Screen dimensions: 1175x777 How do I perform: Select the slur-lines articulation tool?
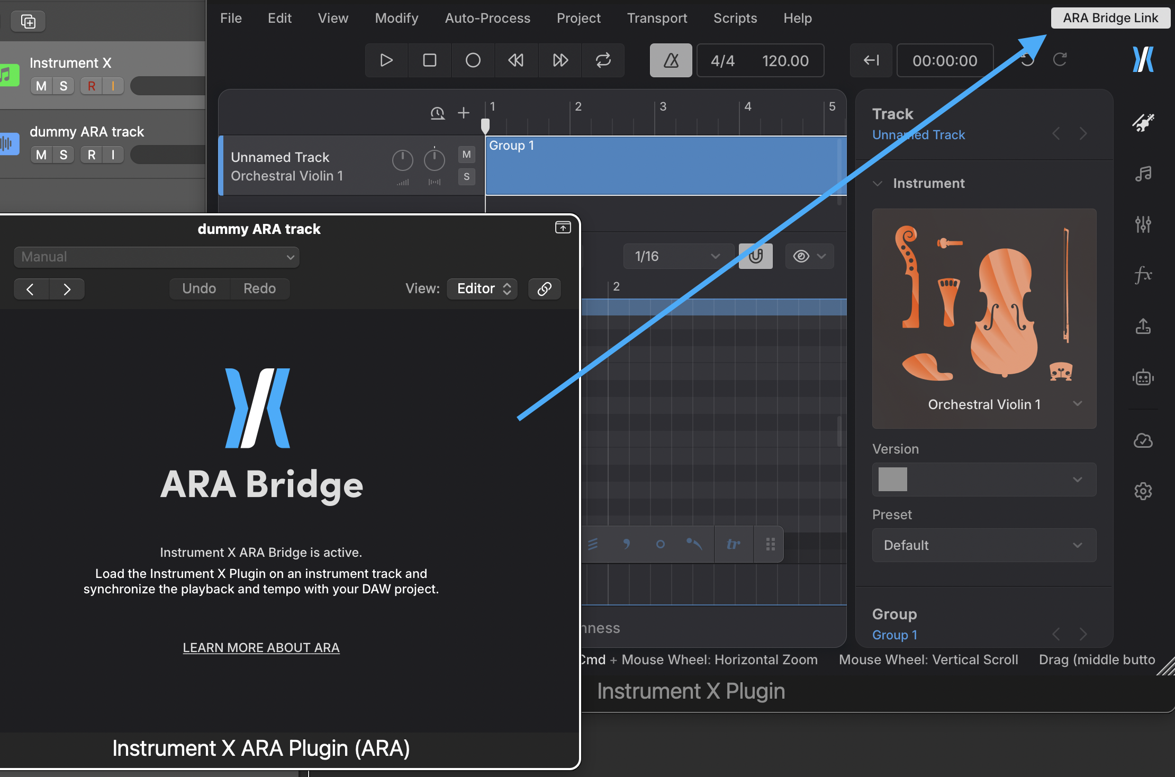click(593, 544)
